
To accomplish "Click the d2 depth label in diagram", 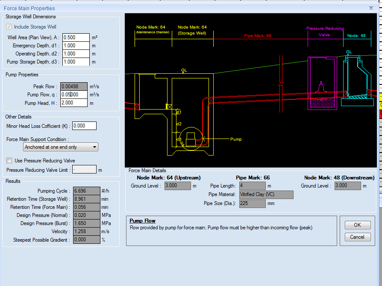I will [x=179, y=124].
